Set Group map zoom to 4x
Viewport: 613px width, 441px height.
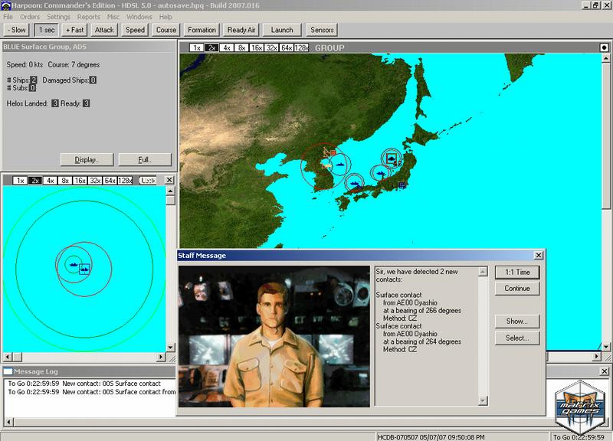[227, 47]
